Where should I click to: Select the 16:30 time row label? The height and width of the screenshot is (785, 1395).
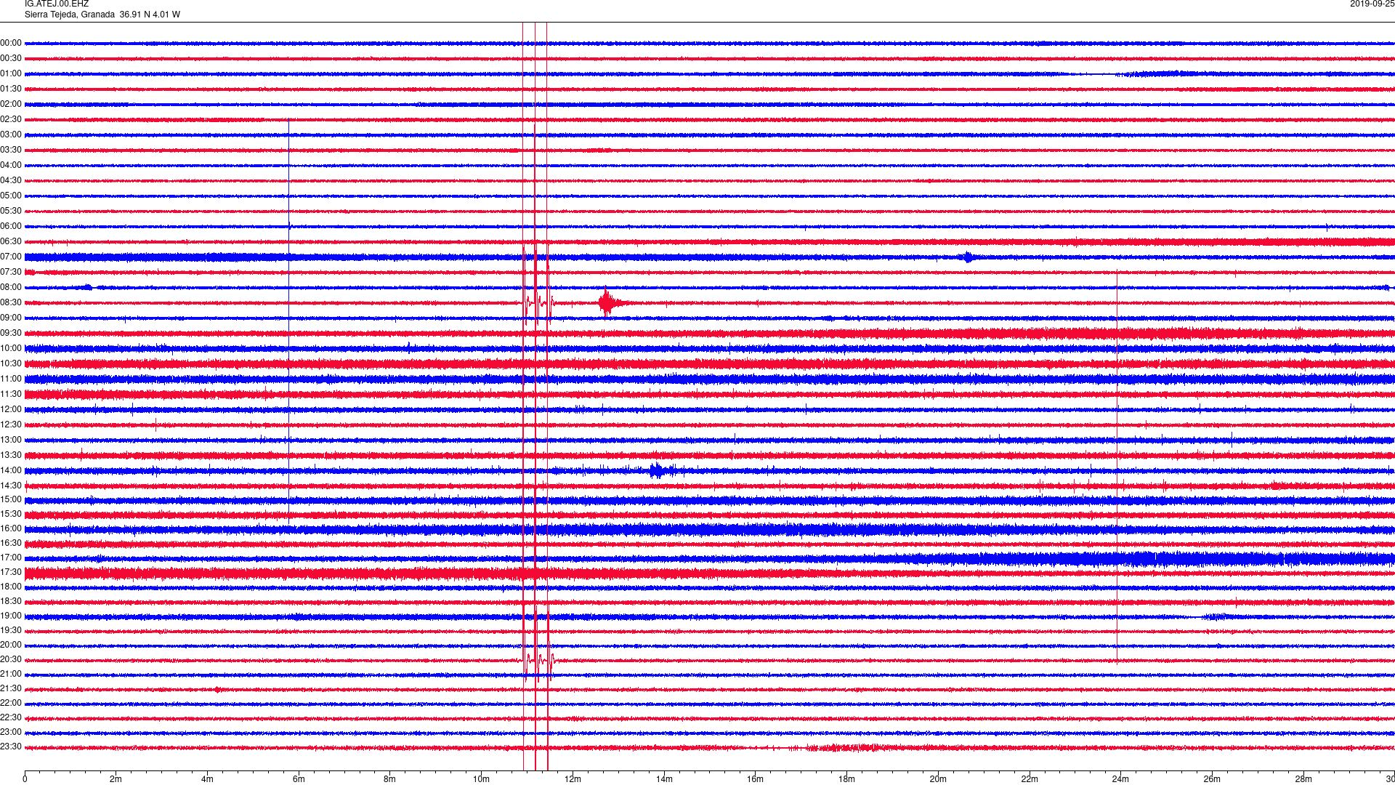pyautogui.click(x=11, y=544)
